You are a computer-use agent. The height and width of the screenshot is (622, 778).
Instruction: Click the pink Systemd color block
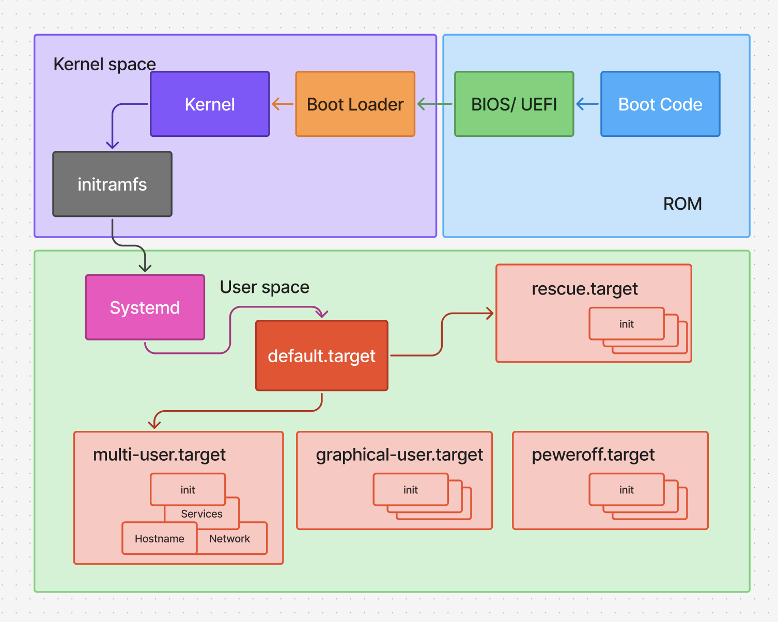point(145,307)
